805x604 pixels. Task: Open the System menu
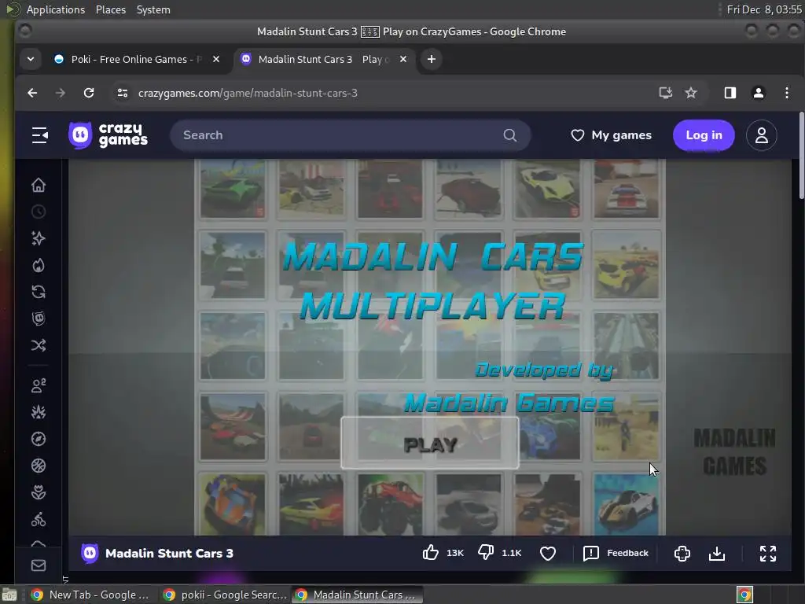pyautogui.click(x=153, y=9)
